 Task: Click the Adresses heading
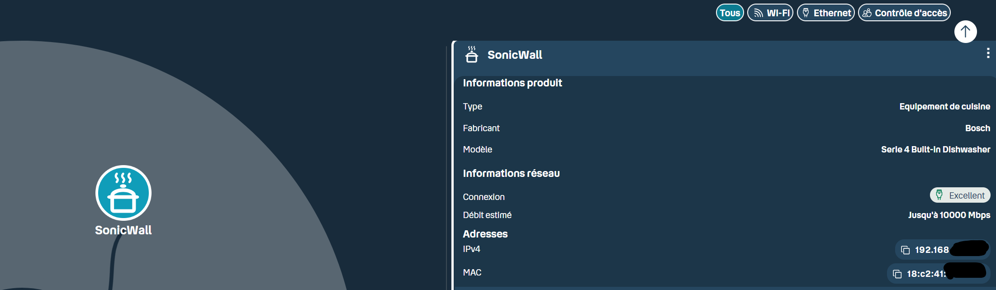pyautogui.click(x=485, y=234)
